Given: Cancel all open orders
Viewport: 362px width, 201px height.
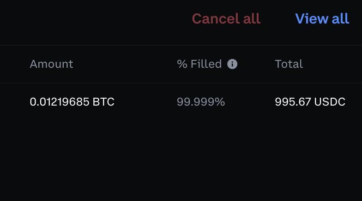Looking at the screenshot, I should 226,19.
